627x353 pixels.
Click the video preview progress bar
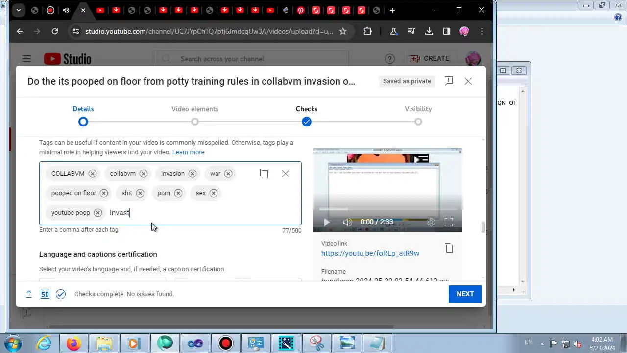click(x=388, y=209)
